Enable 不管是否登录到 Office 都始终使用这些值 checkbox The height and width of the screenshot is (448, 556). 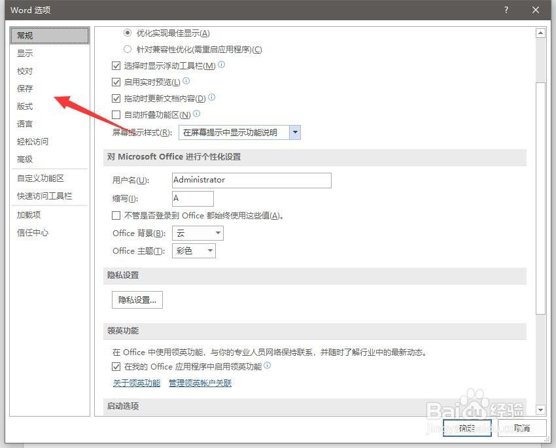[x=116, y=215]
